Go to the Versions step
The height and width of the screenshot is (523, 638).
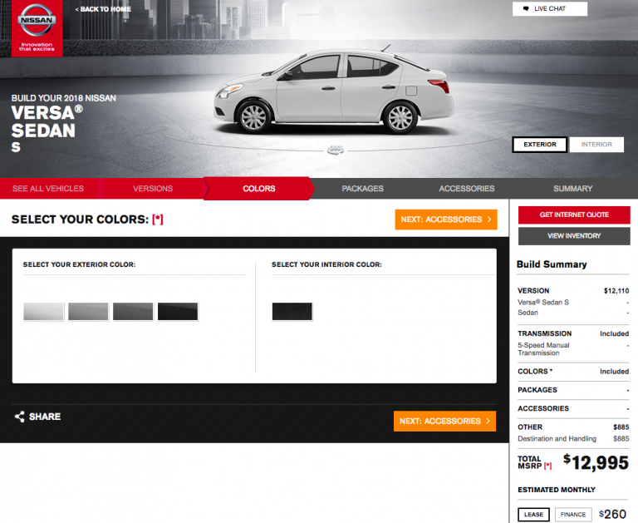(153, 189)
